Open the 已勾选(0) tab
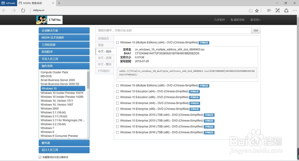The image size is (299, 161). click(104, 71)
